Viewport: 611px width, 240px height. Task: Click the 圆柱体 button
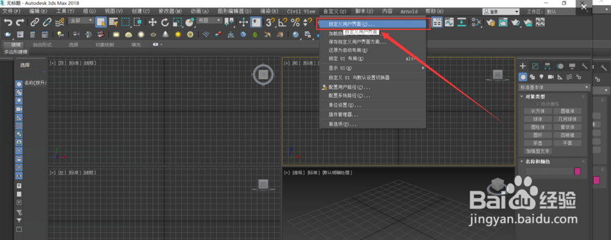point(537,127)
